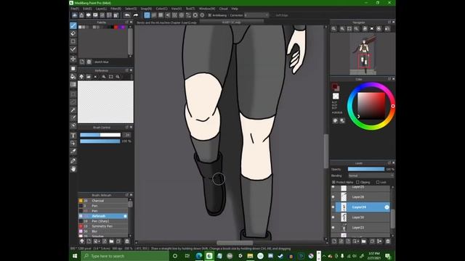This screenshot has width=465, height=261.
Task: Click the Redo arrow in the top toolbar
Action: click(136, 15)
